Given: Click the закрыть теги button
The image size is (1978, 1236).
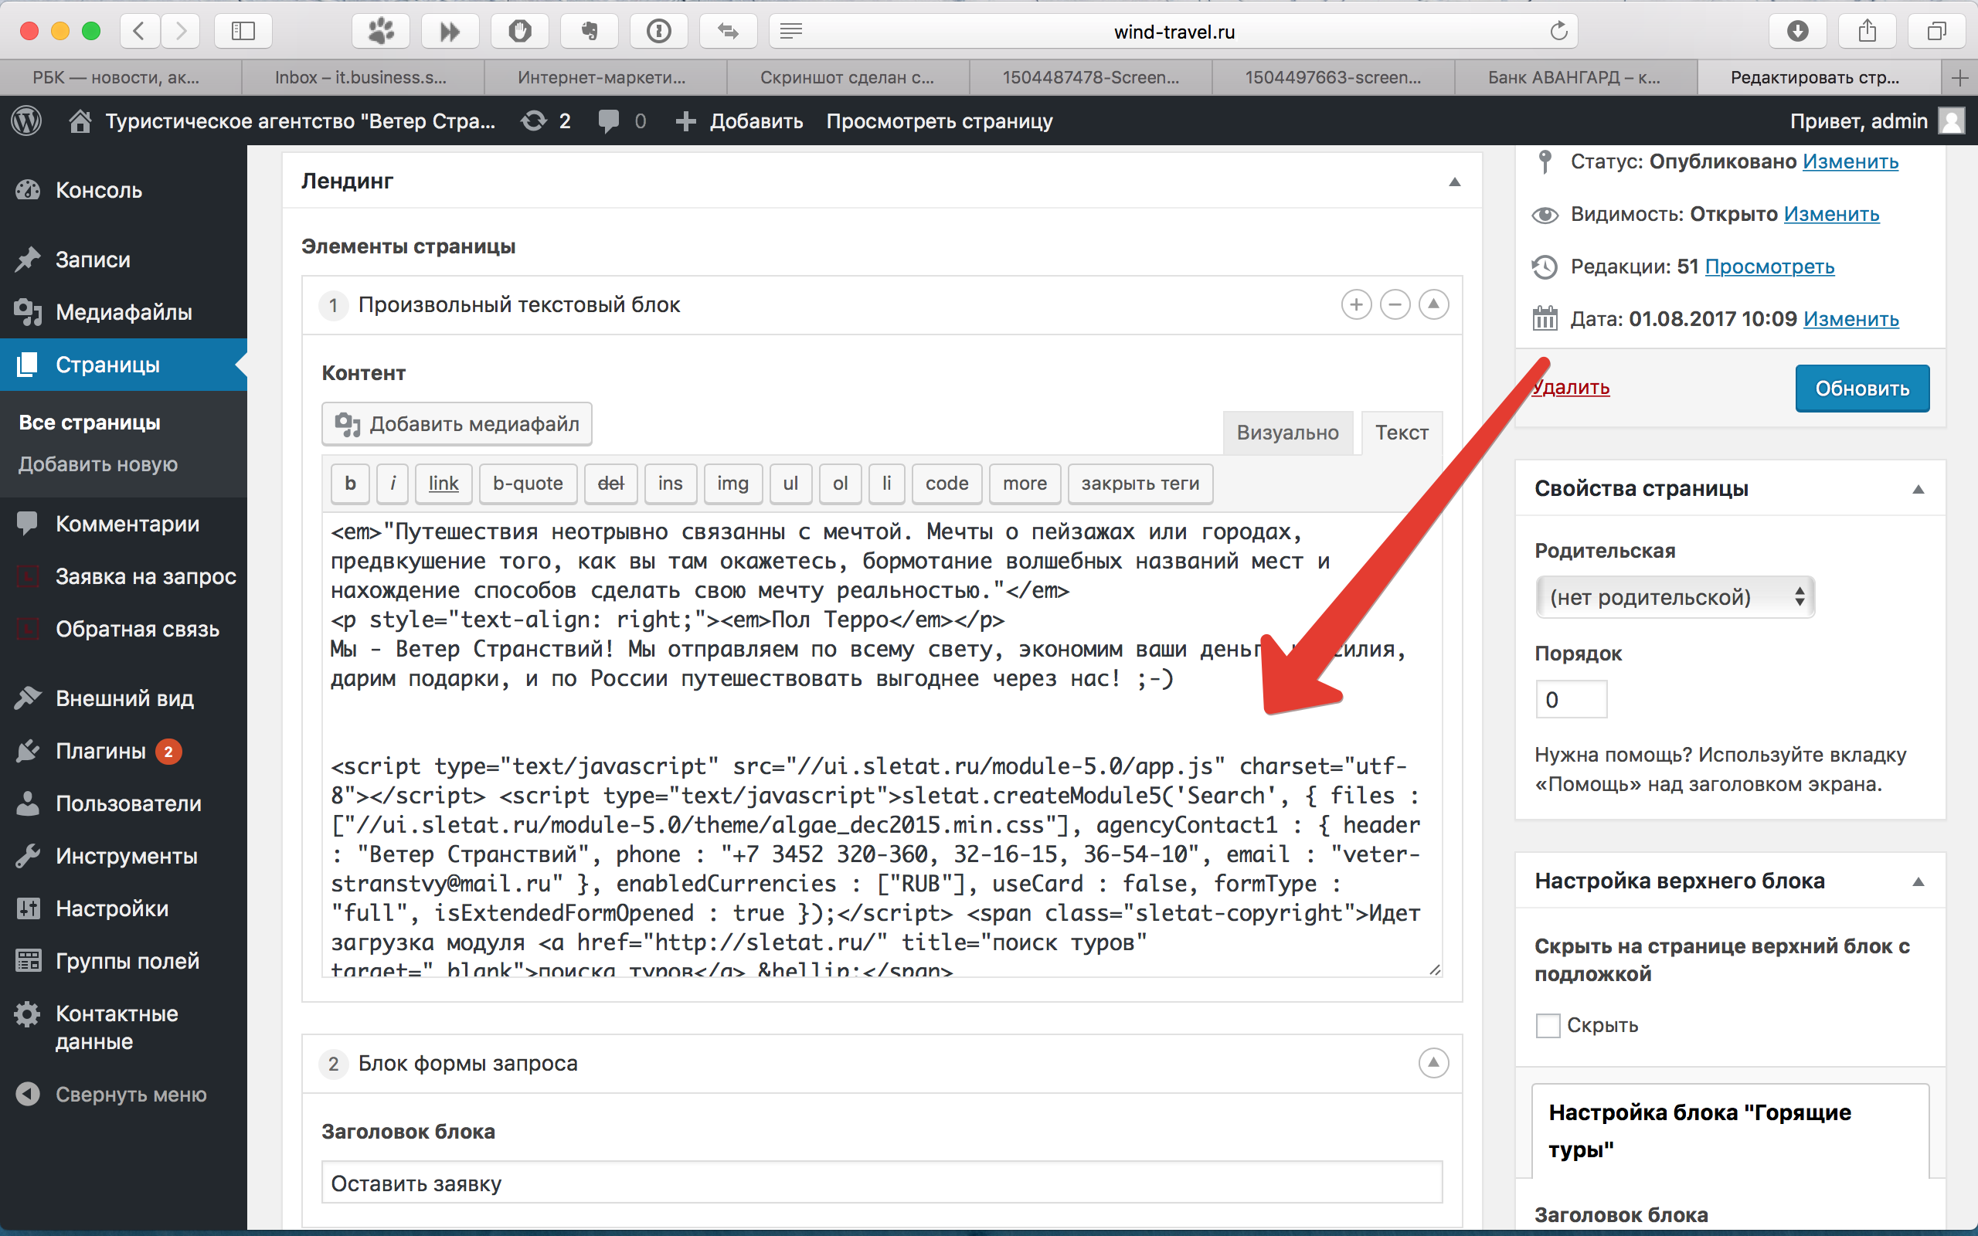Looking at the screenshot, I should pyautogui.click(x=1140, y=484).
